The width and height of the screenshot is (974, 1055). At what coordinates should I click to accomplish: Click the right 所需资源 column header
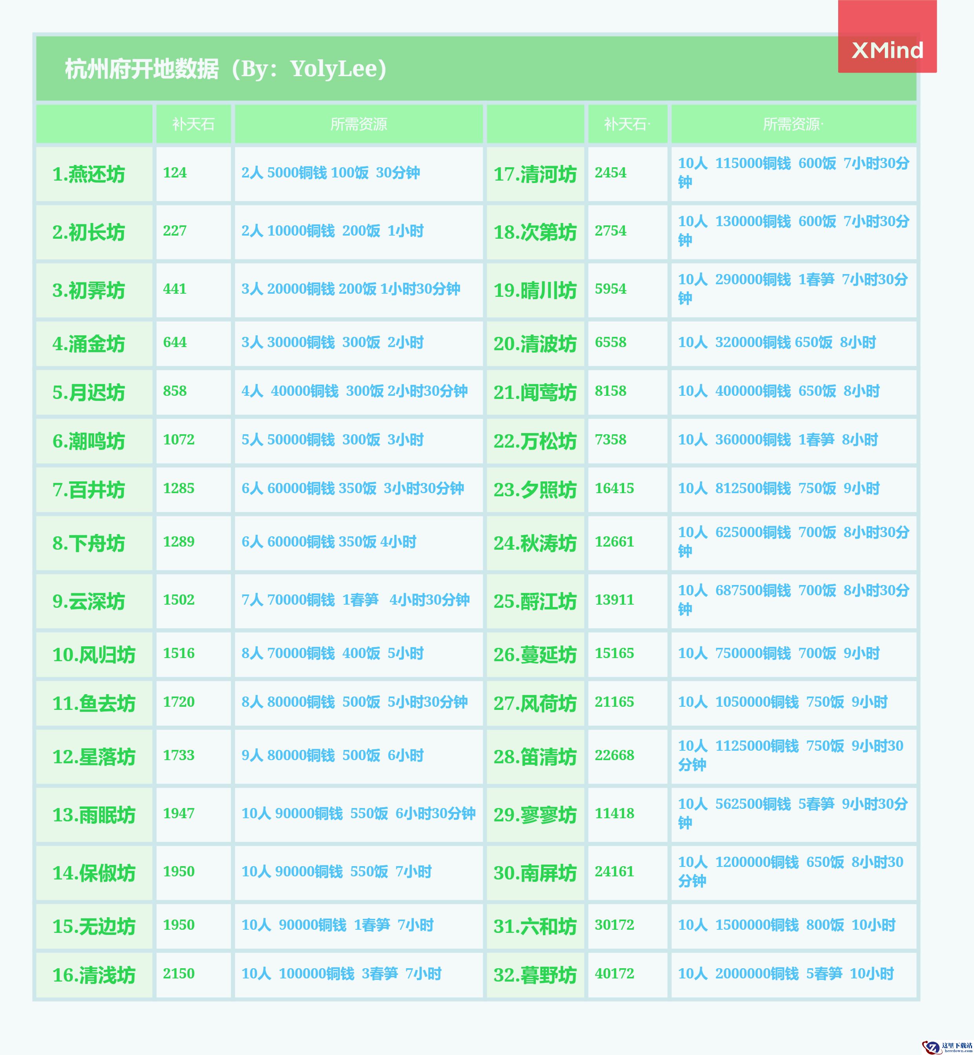793,124
